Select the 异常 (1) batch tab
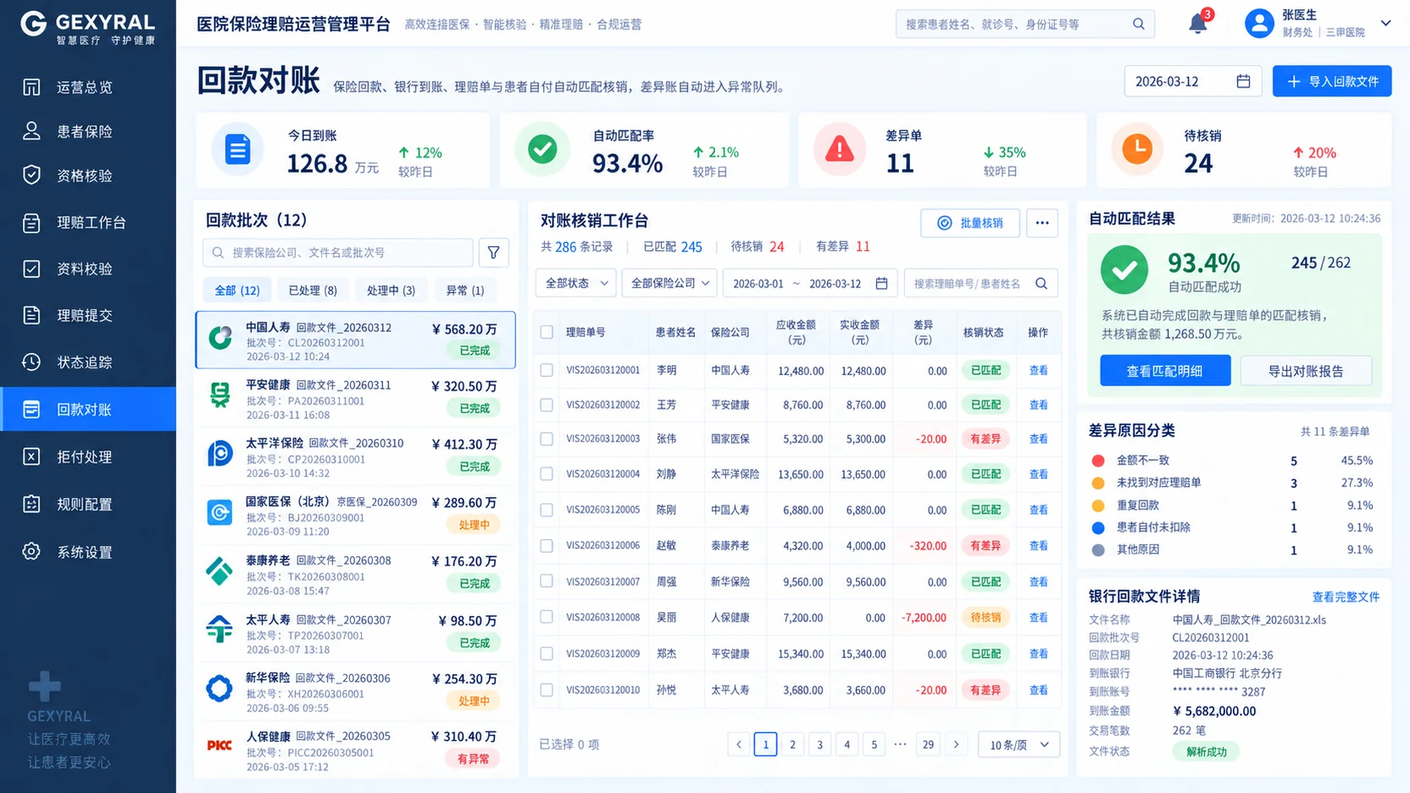Screen dimensions: 1410x793 pyautogui.click(x=465, y=290)
